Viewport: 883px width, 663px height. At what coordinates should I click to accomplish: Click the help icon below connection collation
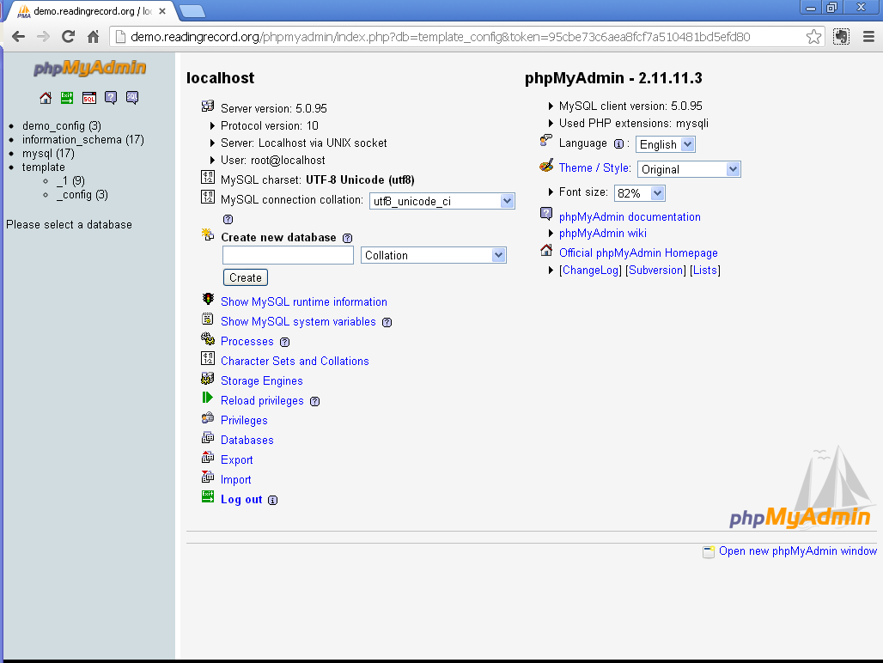[228, 220]
